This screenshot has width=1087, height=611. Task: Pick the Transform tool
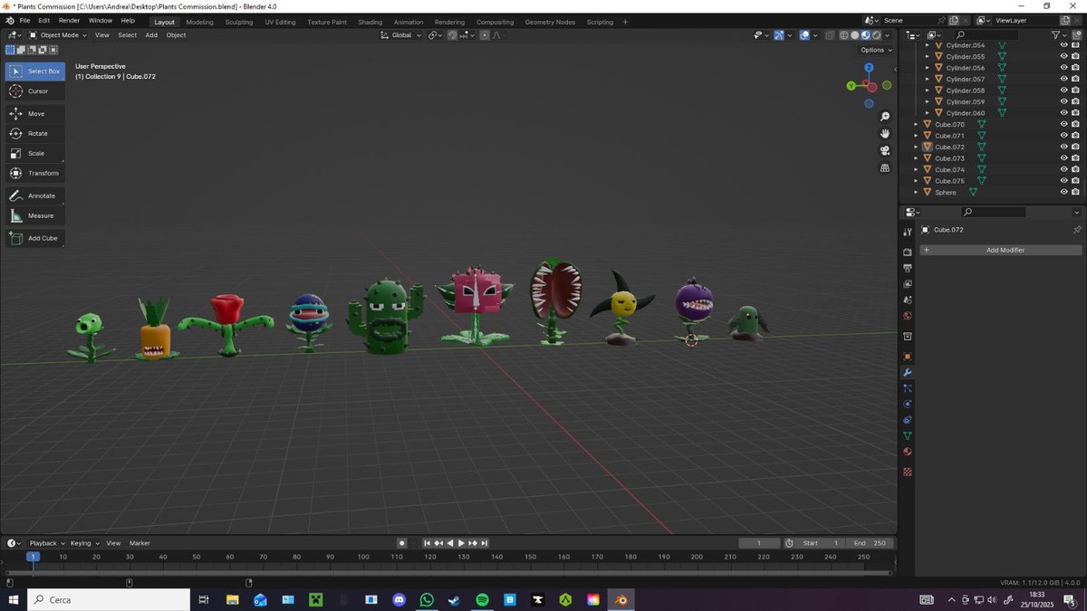point(34,173)
